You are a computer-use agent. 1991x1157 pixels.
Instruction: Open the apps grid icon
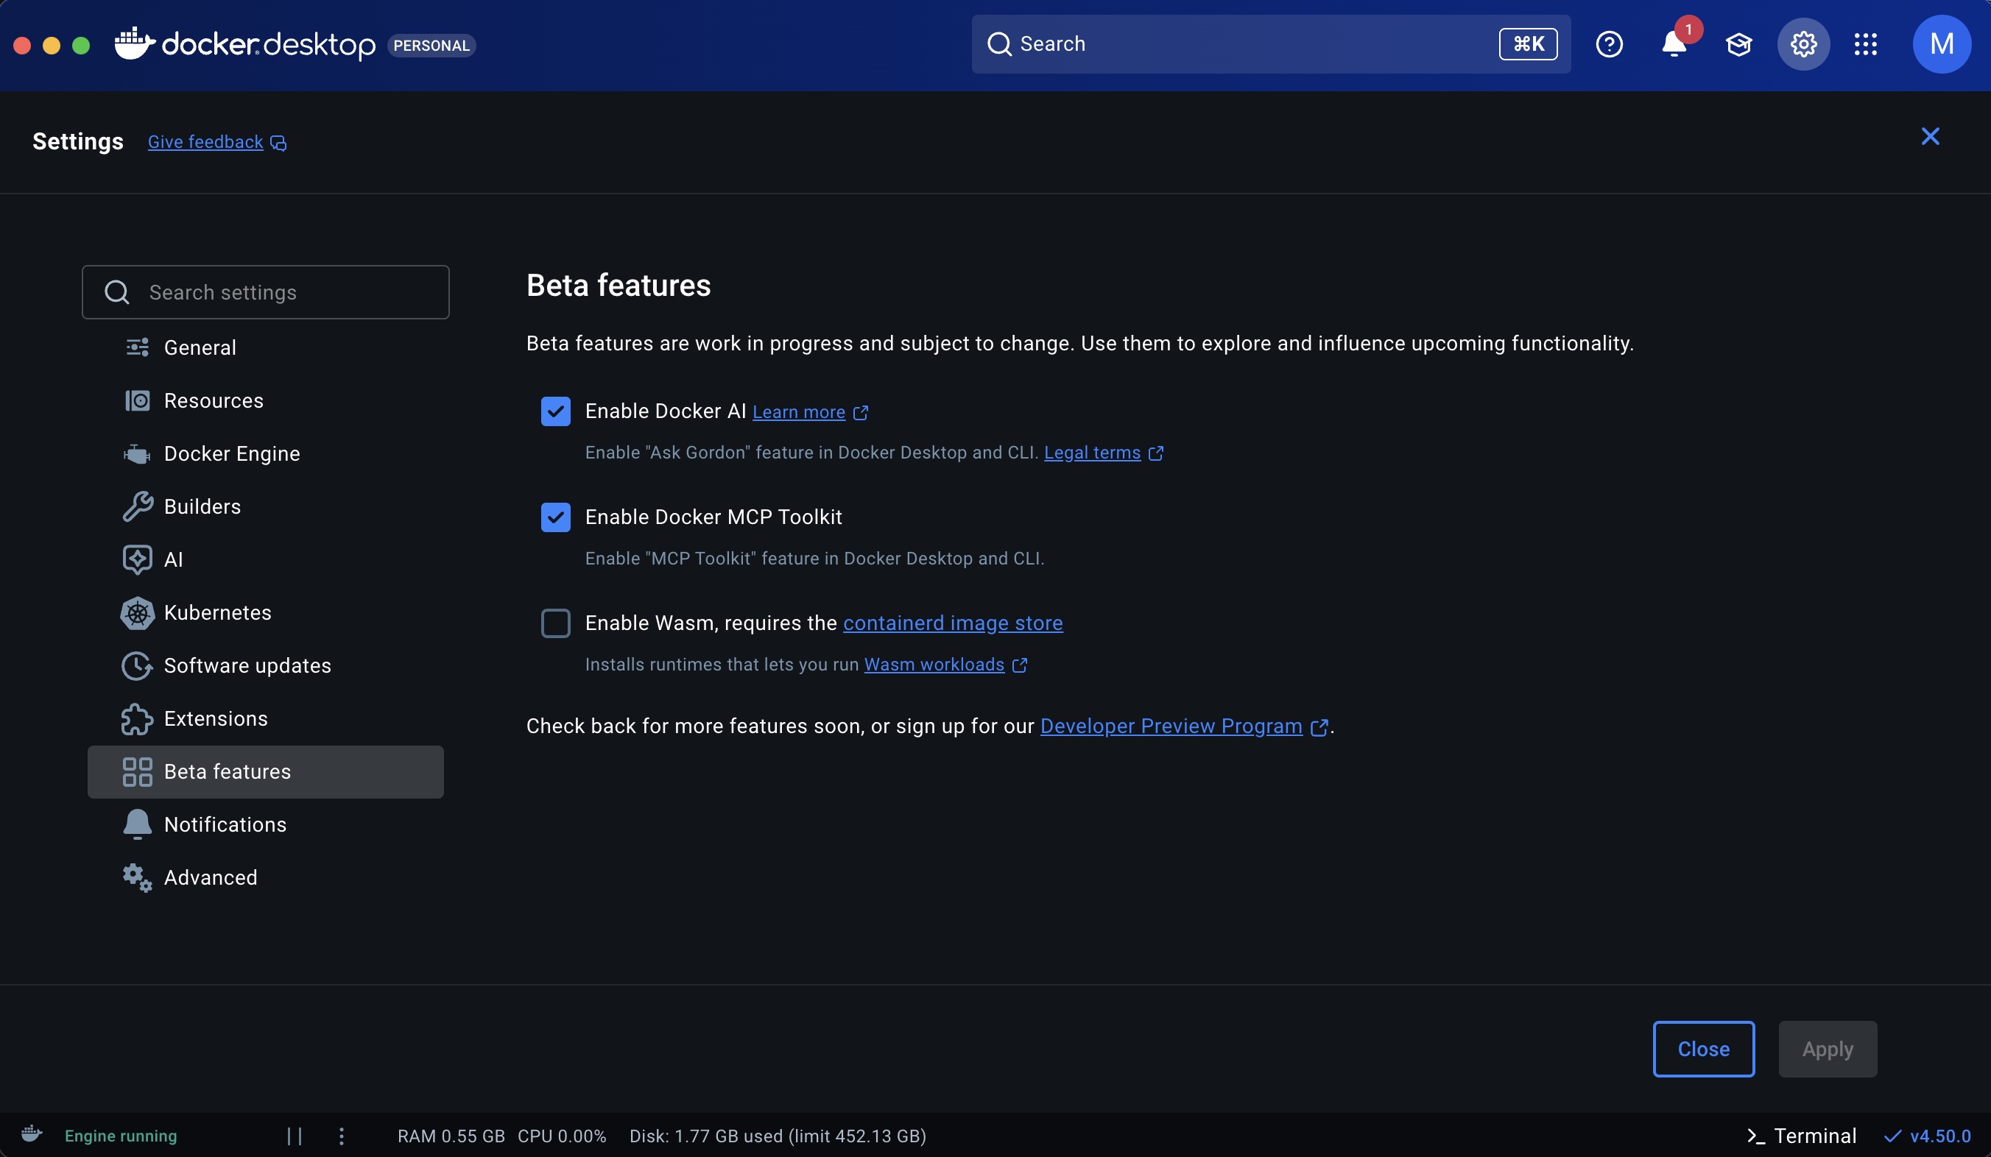coord(1865,44)
